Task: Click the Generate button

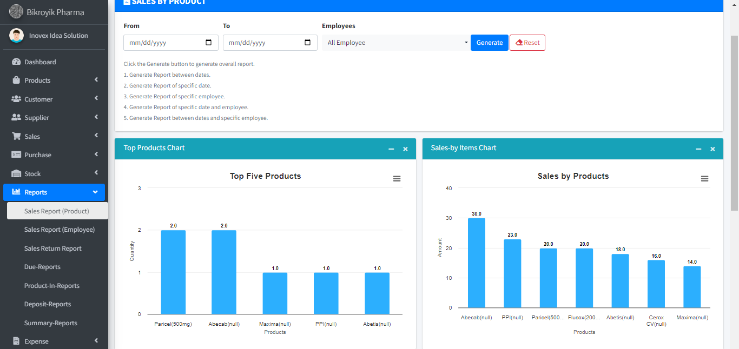Action: coord(490,43)
